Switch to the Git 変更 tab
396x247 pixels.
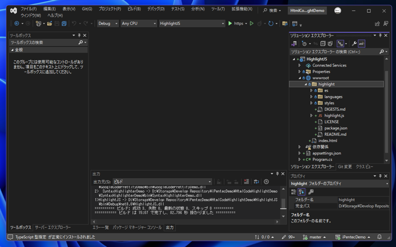pyautogui.click(x=345, y=167)
